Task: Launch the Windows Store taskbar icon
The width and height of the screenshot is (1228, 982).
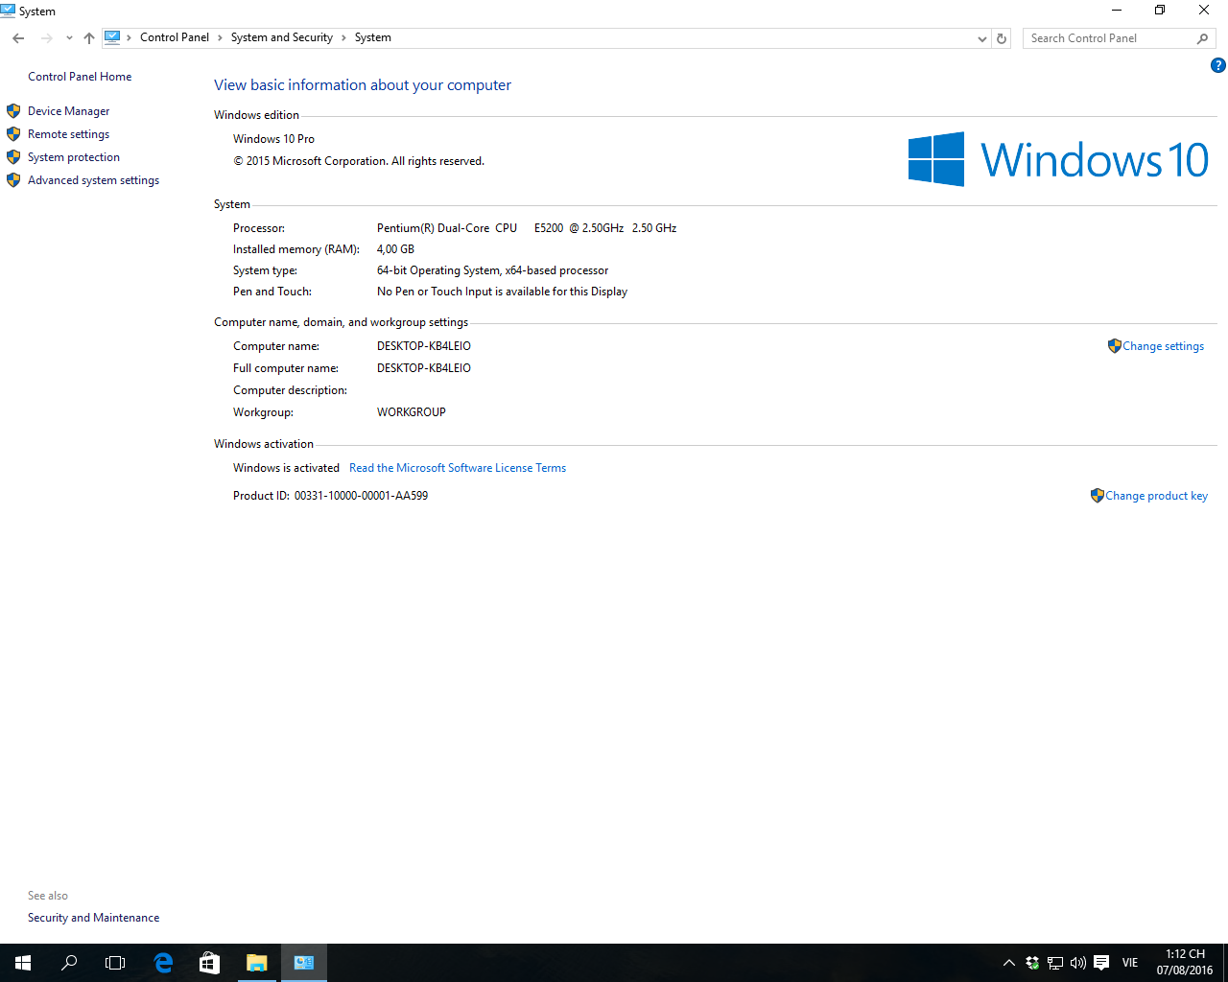Action: [209, 963]
